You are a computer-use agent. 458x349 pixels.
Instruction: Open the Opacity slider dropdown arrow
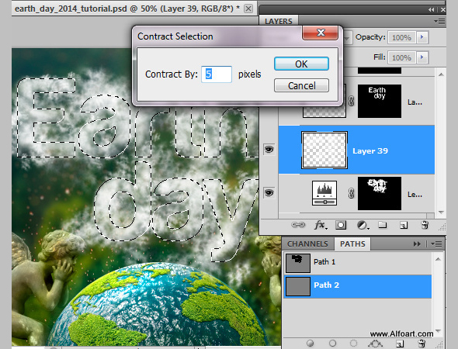click(x=422, y=37)
